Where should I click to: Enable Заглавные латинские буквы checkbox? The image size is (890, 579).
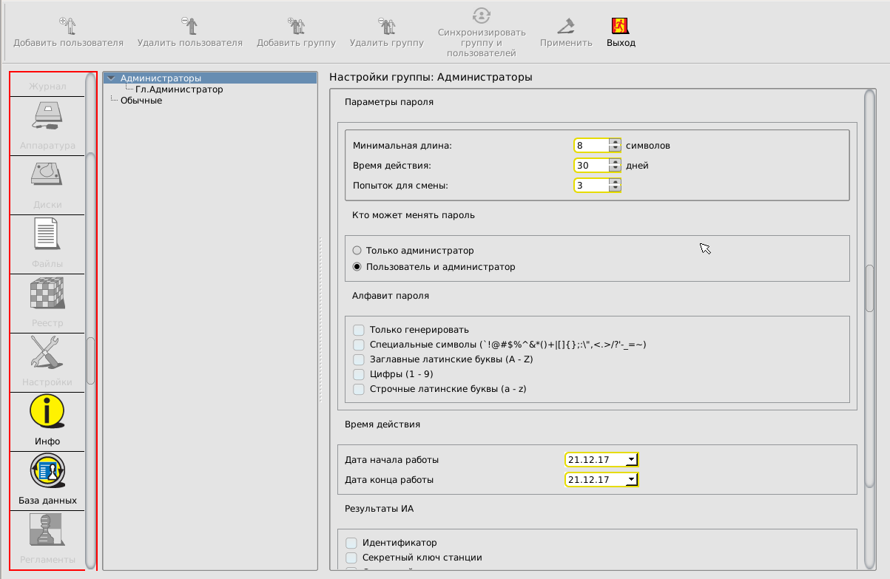[x=359, y=359]
